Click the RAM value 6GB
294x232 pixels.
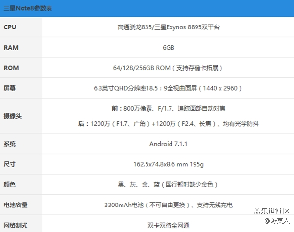tap(169, 48)
